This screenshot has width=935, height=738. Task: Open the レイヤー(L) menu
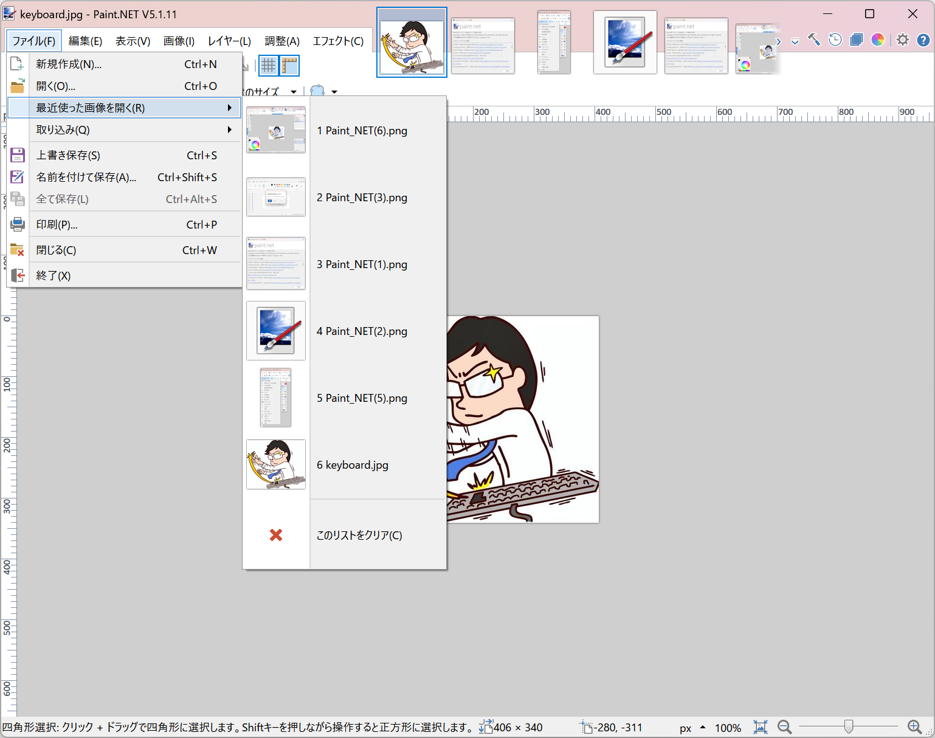[x=229, y=41]
